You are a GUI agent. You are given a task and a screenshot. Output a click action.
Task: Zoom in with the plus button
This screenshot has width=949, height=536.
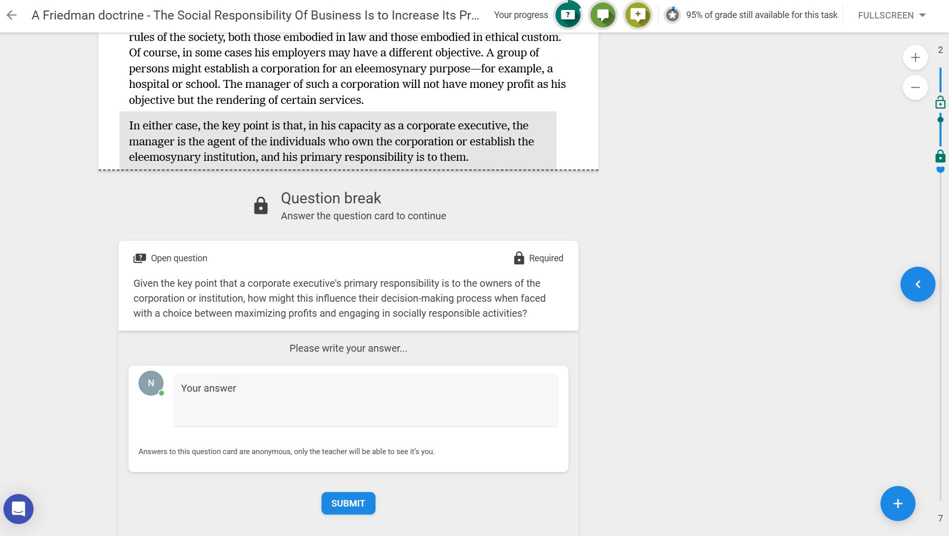(x=915, y=57)
